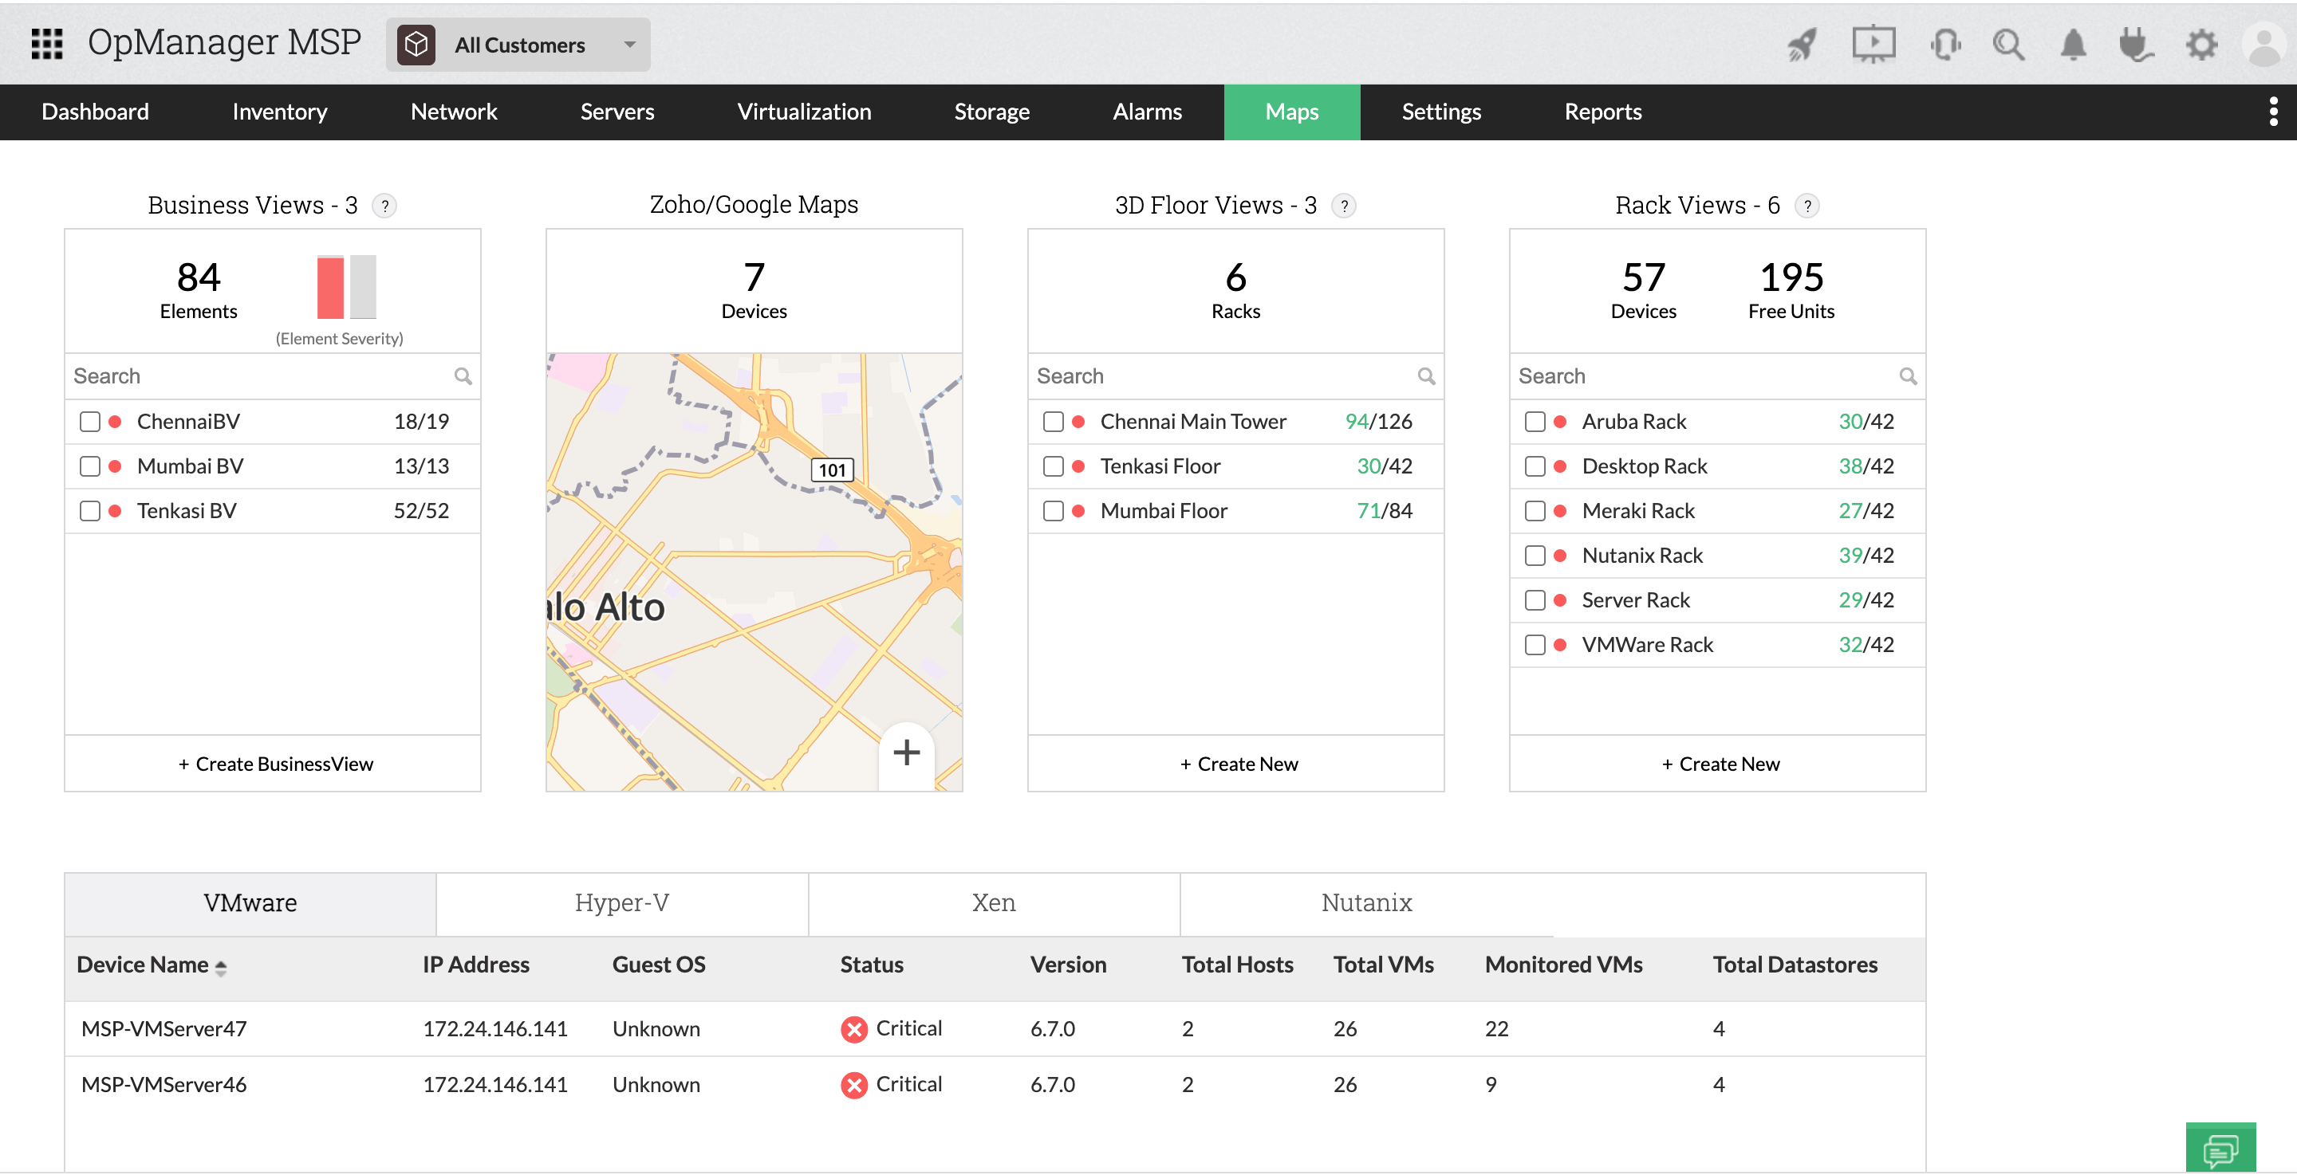This screenshot has height=1175, width=2297.
Task: Open the user profile avatar
Action: (2264, 44)
